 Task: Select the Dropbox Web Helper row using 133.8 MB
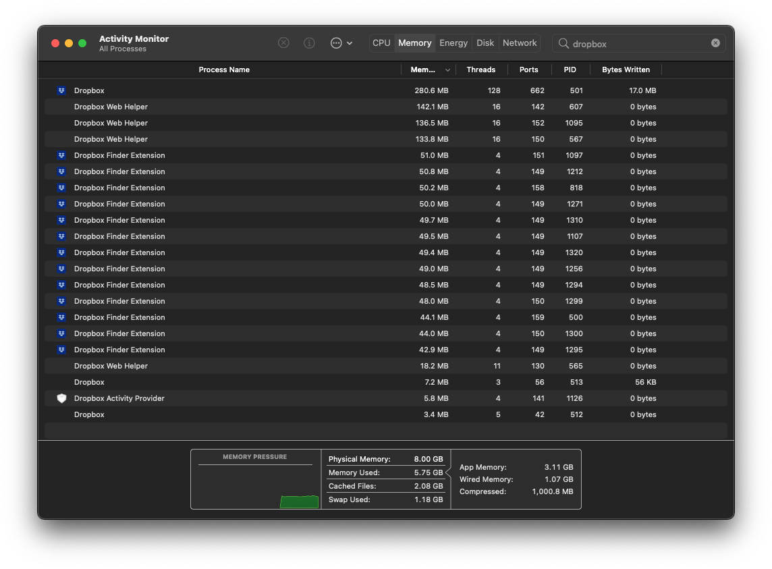point(386,139)
